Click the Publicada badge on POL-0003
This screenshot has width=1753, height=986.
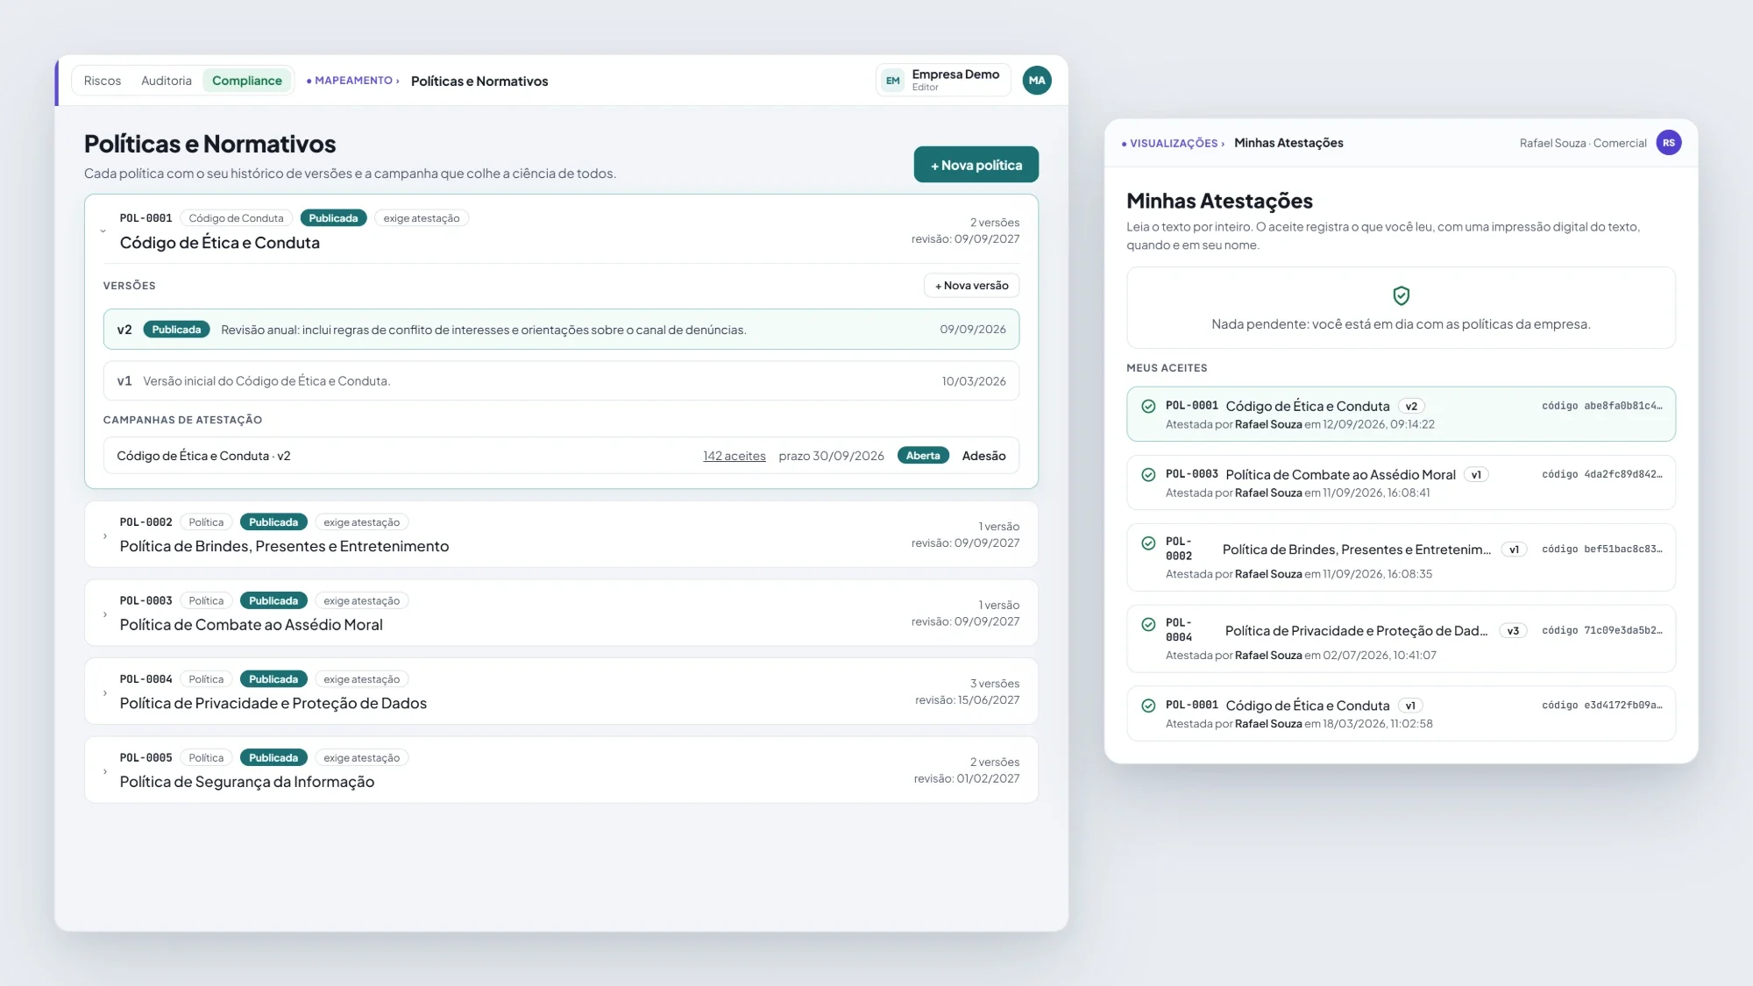coord(273,601)
